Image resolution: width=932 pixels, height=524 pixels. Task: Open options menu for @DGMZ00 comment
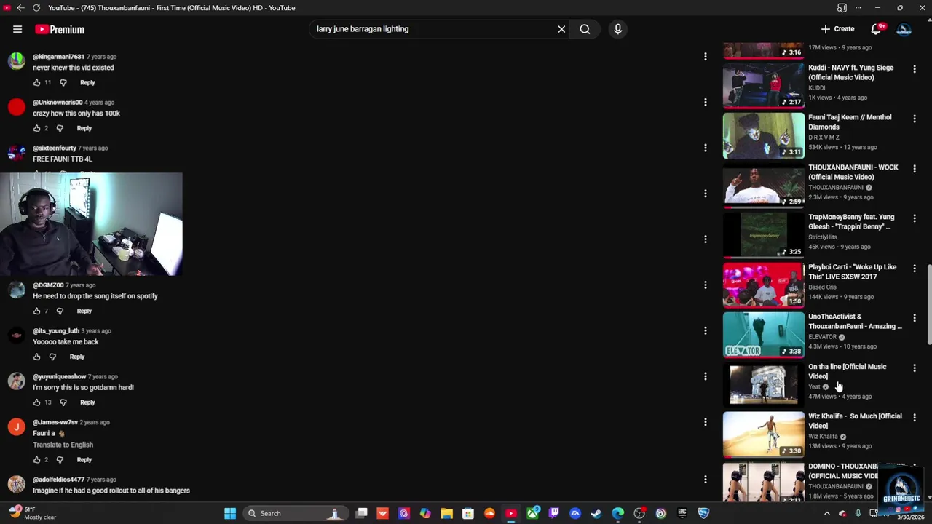coord(705,285)
